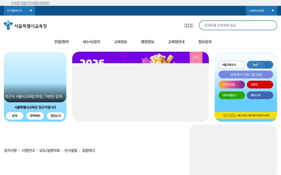Image resolution: width=281 pixels, height=175 pixels.
Task: Click the 정근식 서울시교육감 취임 news headline
Action: [x=35, y=96]
